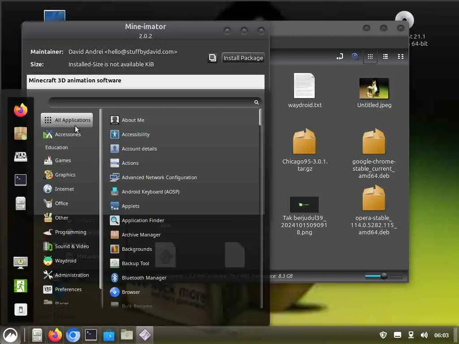This screenshot has height=344, width=459.
Task: Click the log out icon in sidebar
Action: pyautogui.click(x=21, y=286)
